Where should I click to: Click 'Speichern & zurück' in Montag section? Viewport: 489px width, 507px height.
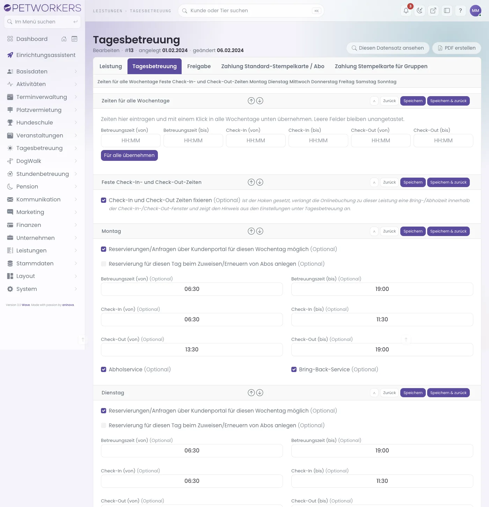[448, 231]
